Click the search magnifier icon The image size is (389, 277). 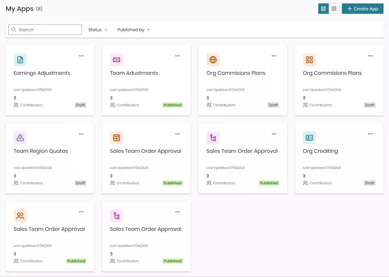pyautogui.click(x=13, y=30)
